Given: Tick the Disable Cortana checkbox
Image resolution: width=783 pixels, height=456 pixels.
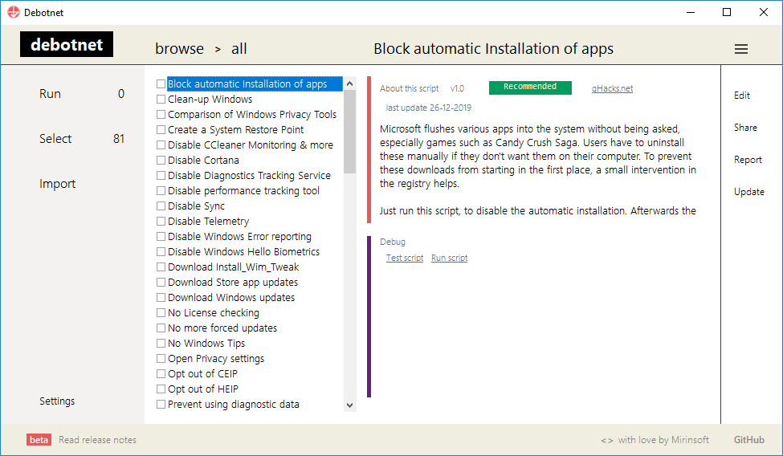Looking at the screenshot, I should pyautogui.click(x=161, y=161).
